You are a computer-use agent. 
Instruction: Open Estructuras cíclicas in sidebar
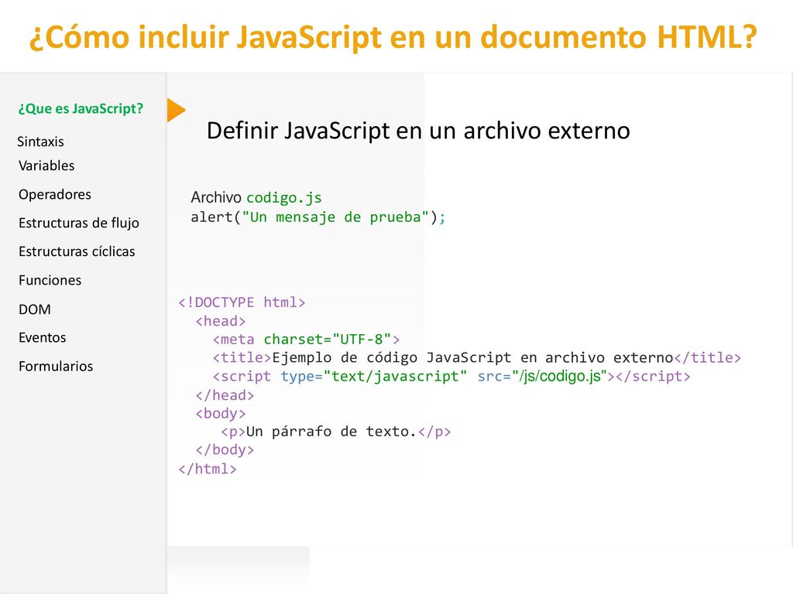click(x=77, y=251)
